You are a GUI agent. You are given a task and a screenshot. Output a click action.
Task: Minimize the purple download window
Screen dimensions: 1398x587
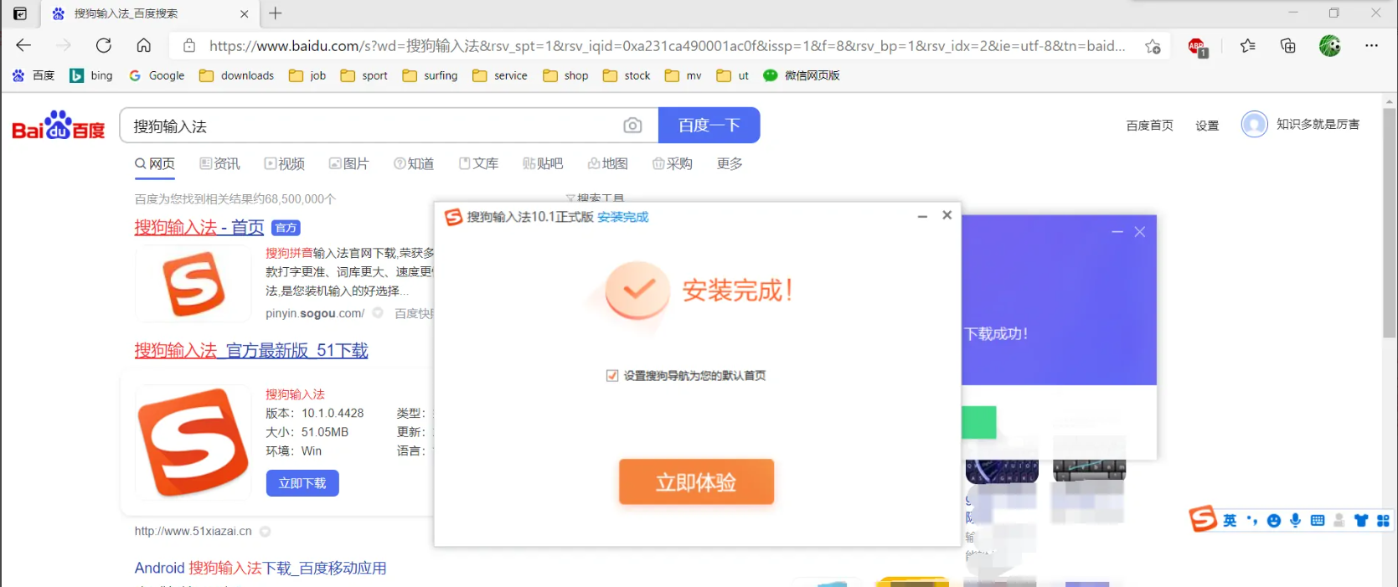click(x=1117, y=232)
